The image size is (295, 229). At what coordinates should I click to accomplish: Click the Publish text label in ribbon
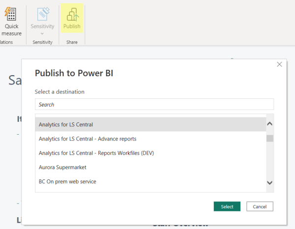tap(72, 27)
